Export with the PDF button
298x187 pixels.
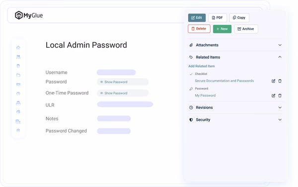pyautogui.click(x=218, y=18)
